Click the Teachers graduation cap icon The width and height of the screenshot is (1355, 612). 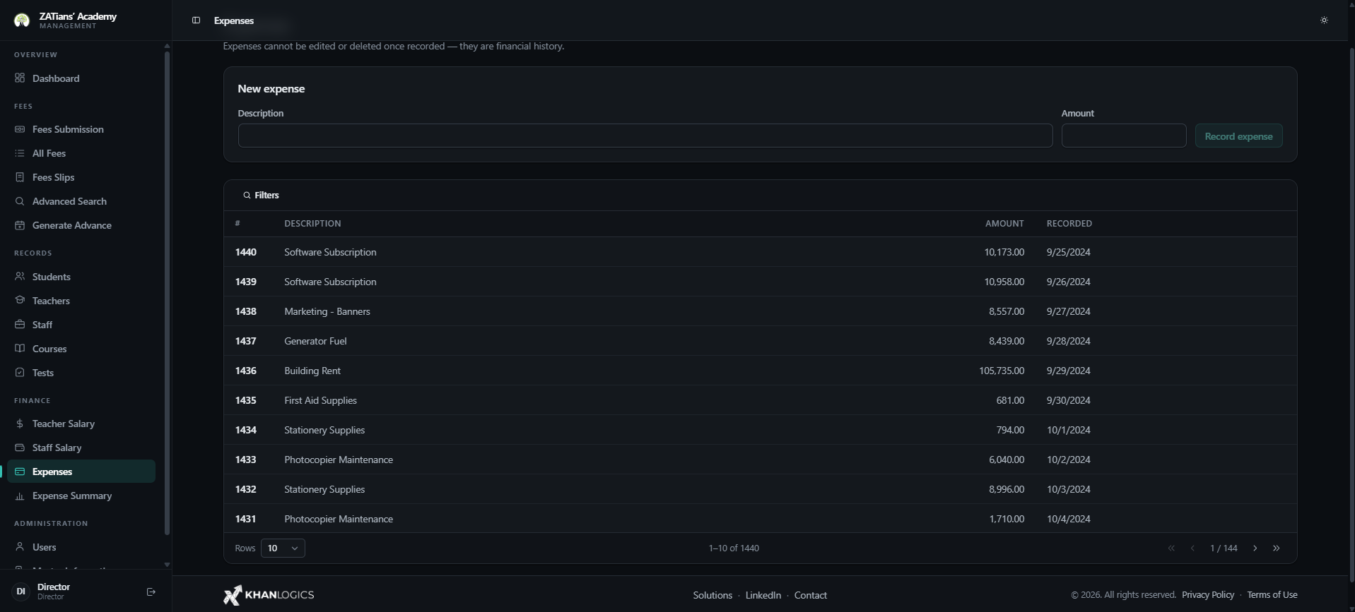(20, 301)
